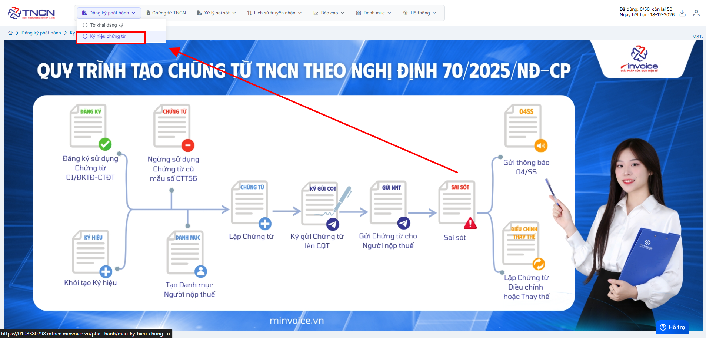
Task: Collapse the Đăng ký phát hành dropdown
Action: (133, 13)
